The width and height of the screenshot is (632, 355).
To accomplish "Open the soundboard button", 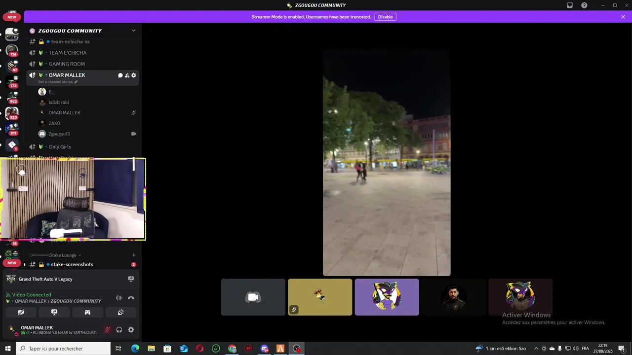I will pos(121,312).
